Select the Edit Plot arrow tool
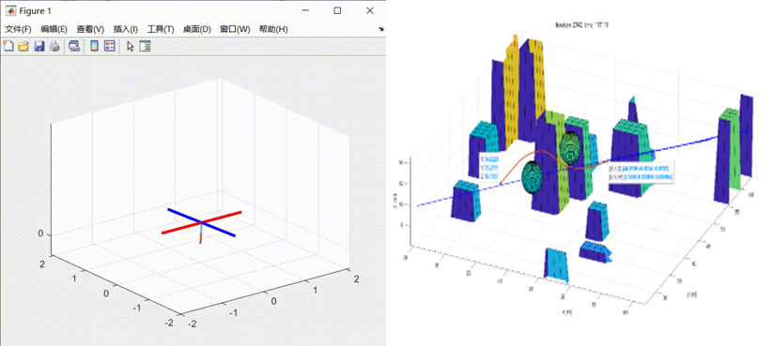 [x=131, y=46]
